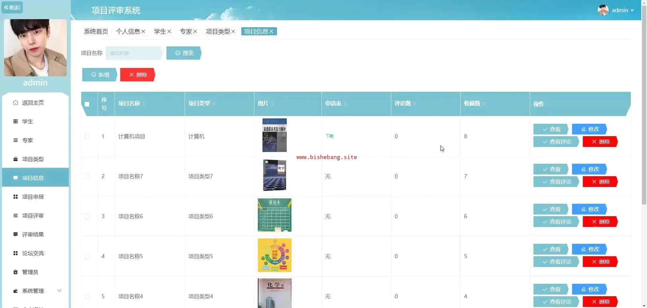Edit 项目名称6 with 修改
Viewport: 647px width, 308px height.
[x=590, y=209]
